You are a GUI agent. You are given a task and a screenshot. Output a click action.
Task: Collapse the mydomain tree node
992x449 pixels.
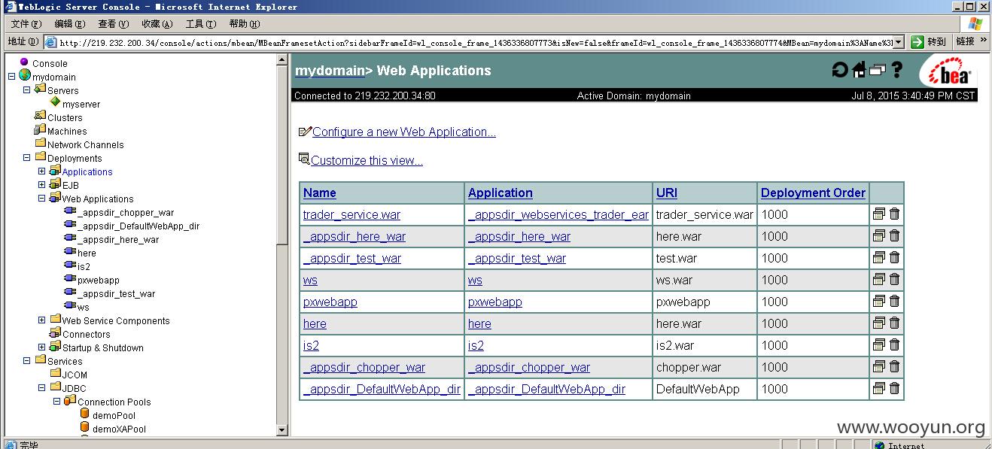11,77
